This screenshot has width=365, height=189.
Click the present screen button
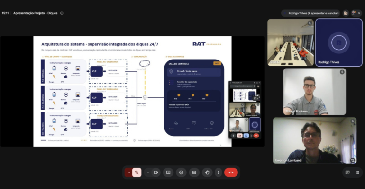[x=168, y=172]
